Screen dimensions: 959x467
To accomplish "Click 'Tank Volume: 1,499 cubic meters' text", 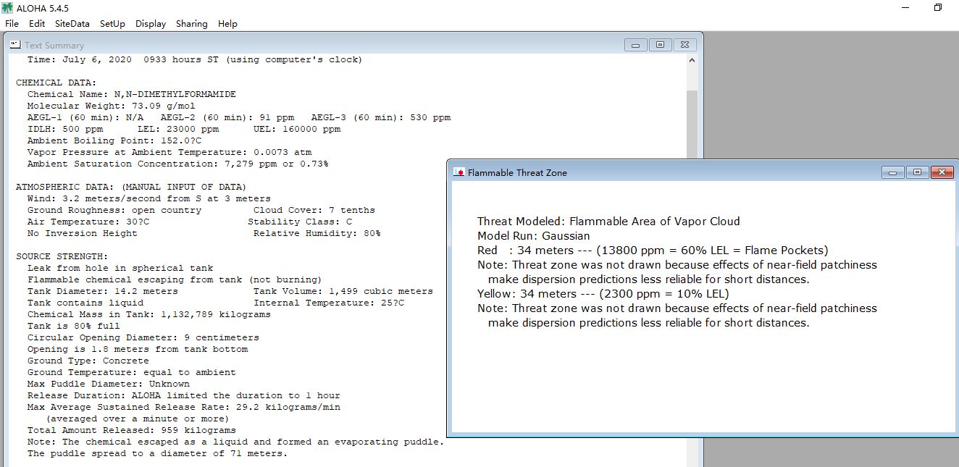I will tap(343, 291).
